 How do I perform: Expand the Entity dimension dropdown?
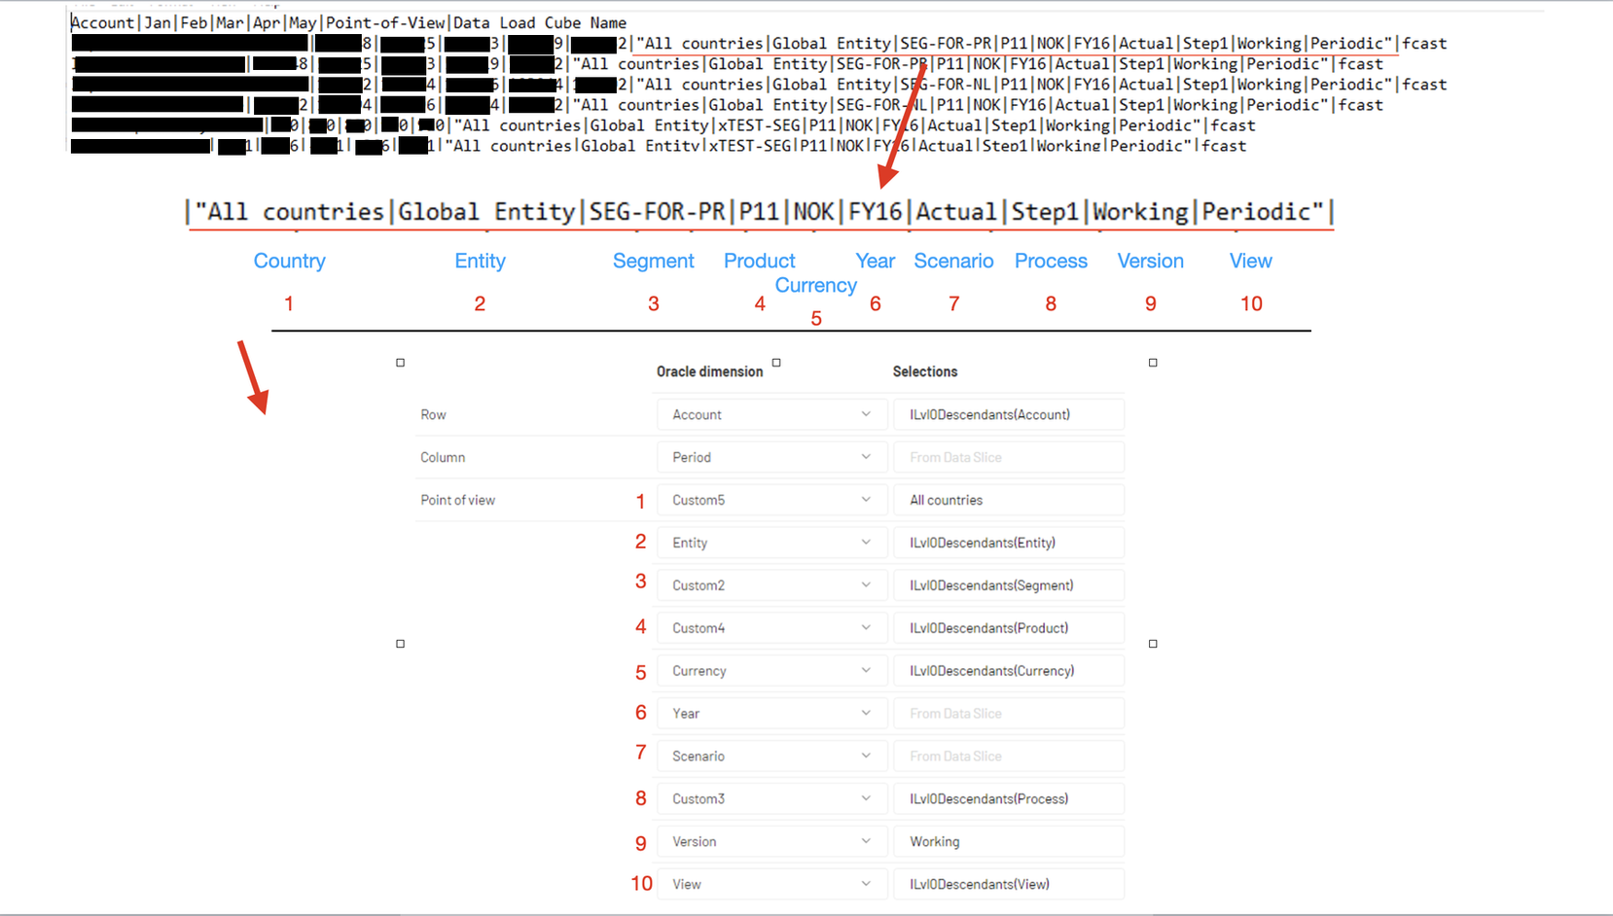[x=771, y=543]
